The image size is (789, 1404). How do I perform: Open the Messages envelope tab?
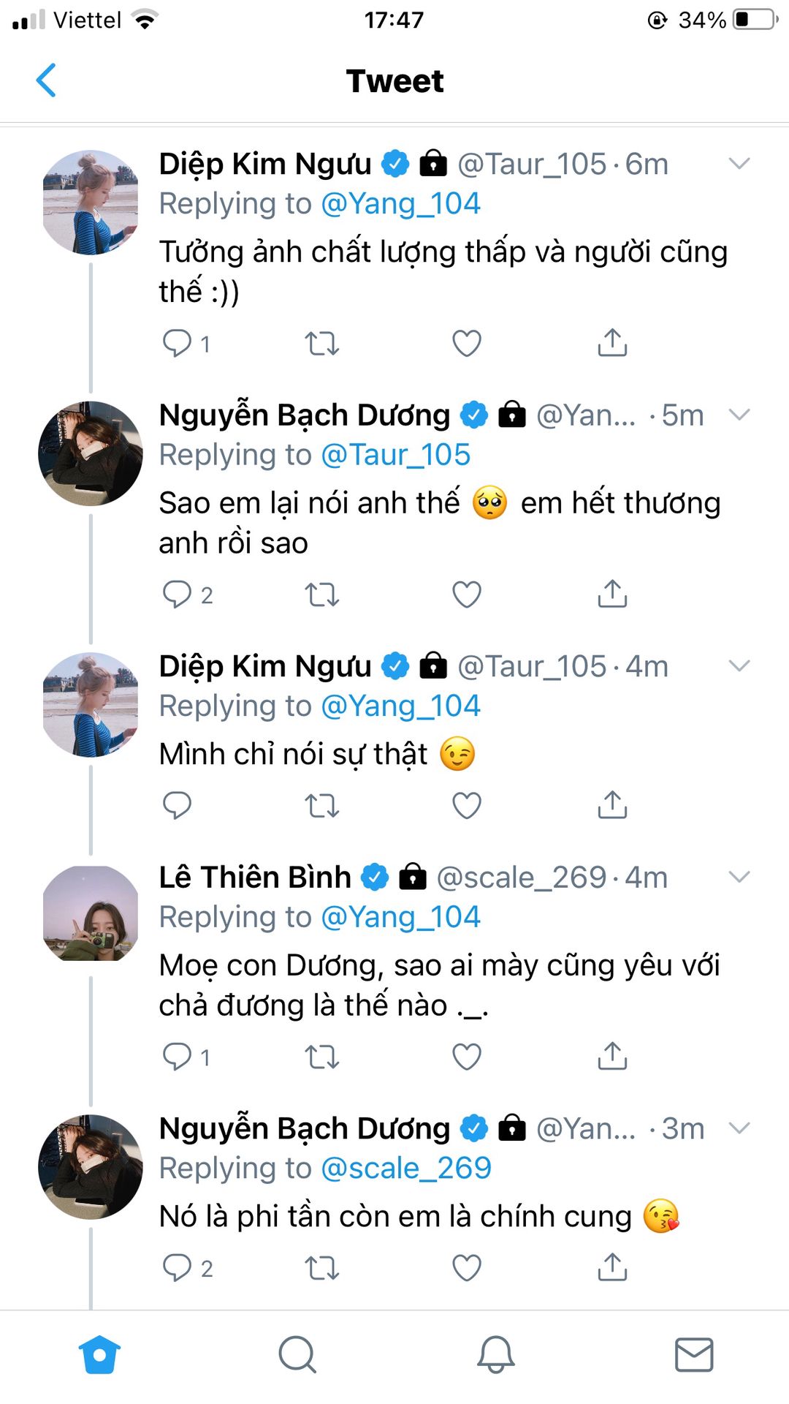click(x=693, y=1354)
